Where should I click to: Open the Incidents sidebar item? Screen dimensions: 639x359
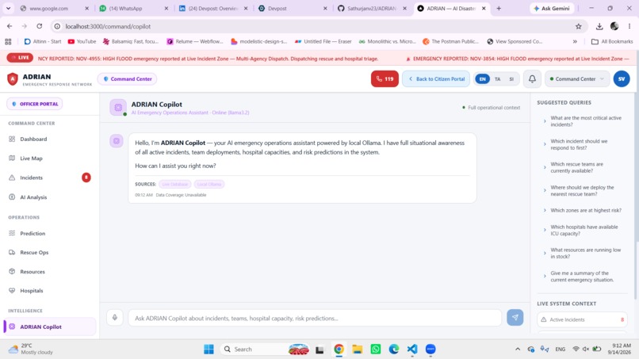pyautogui.click(x=49, y=178)
